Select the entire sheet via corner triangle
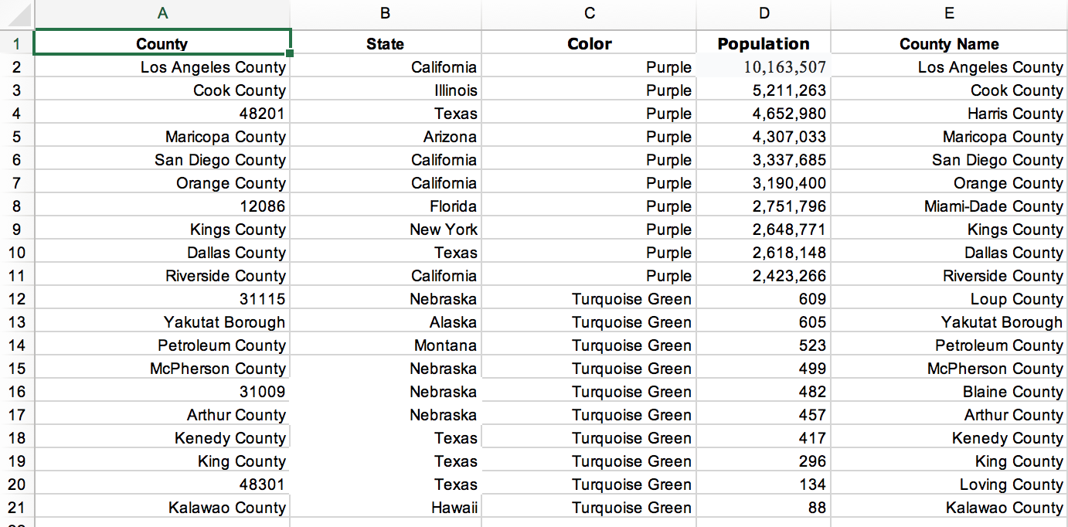 17,13
